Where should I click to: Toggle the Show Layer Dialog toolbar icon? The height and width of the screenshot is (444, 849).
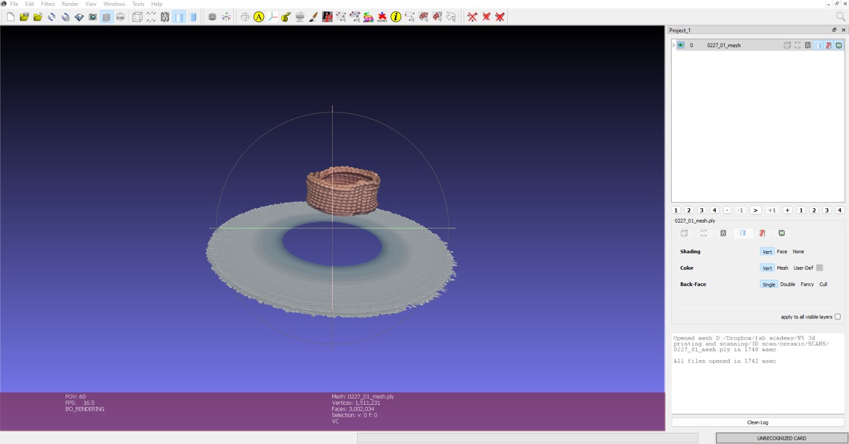107,17
